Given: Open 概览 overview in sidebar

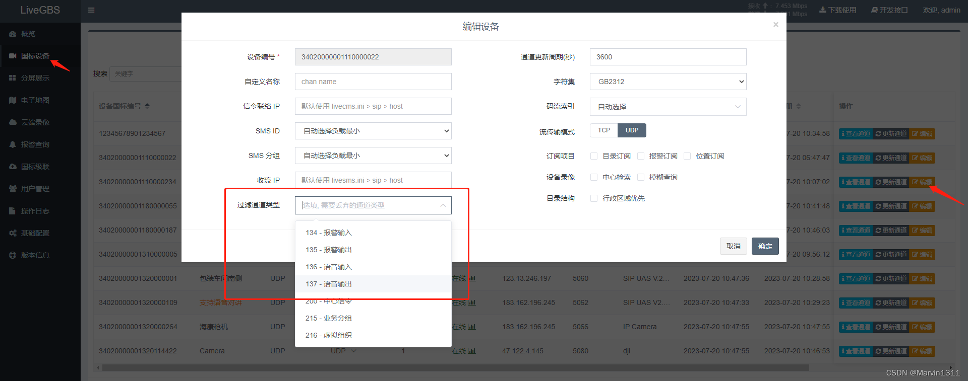Looking at the screenshot, I should point(28,34).
